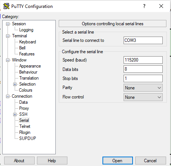
Task: Expand the Selection tree node
Action: pyautogui.click(x=15, y=84)
